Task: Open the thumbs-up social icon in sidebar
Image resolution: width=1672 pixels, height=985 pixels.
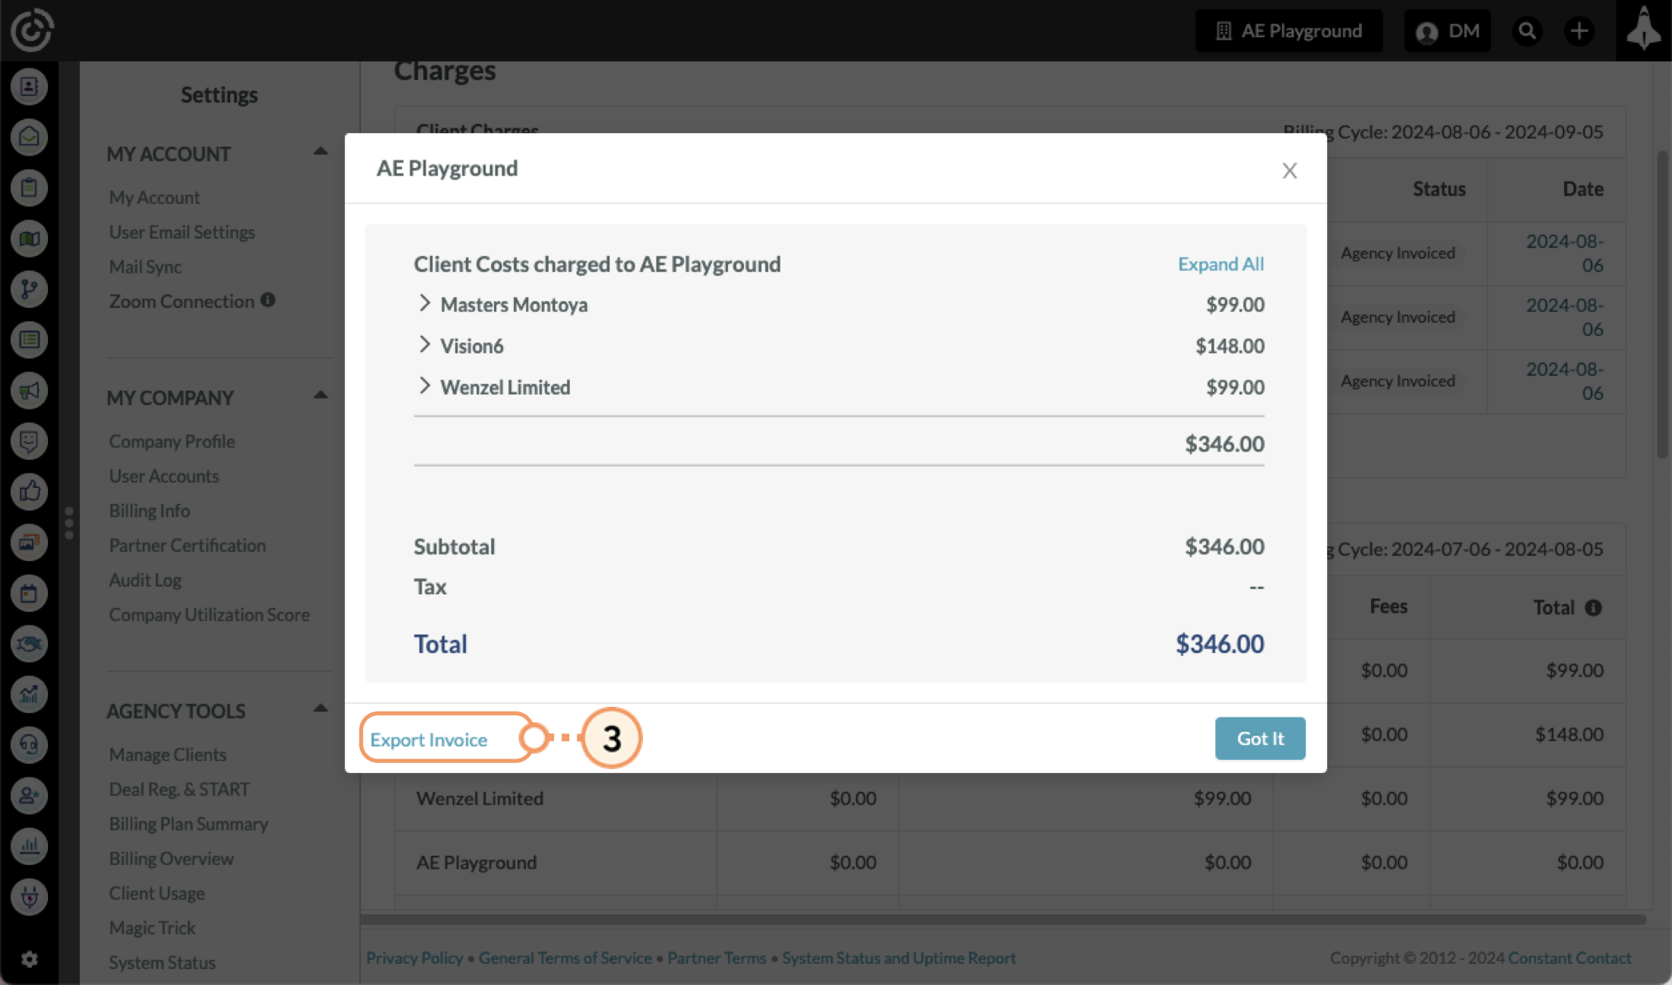Action: click(29, 492)
